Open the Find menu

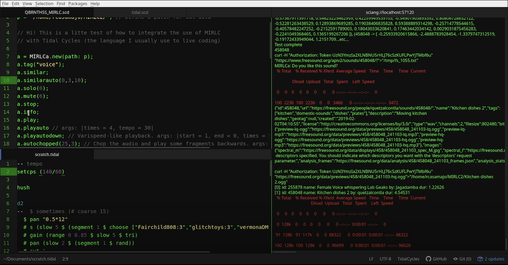coord(61,3)
